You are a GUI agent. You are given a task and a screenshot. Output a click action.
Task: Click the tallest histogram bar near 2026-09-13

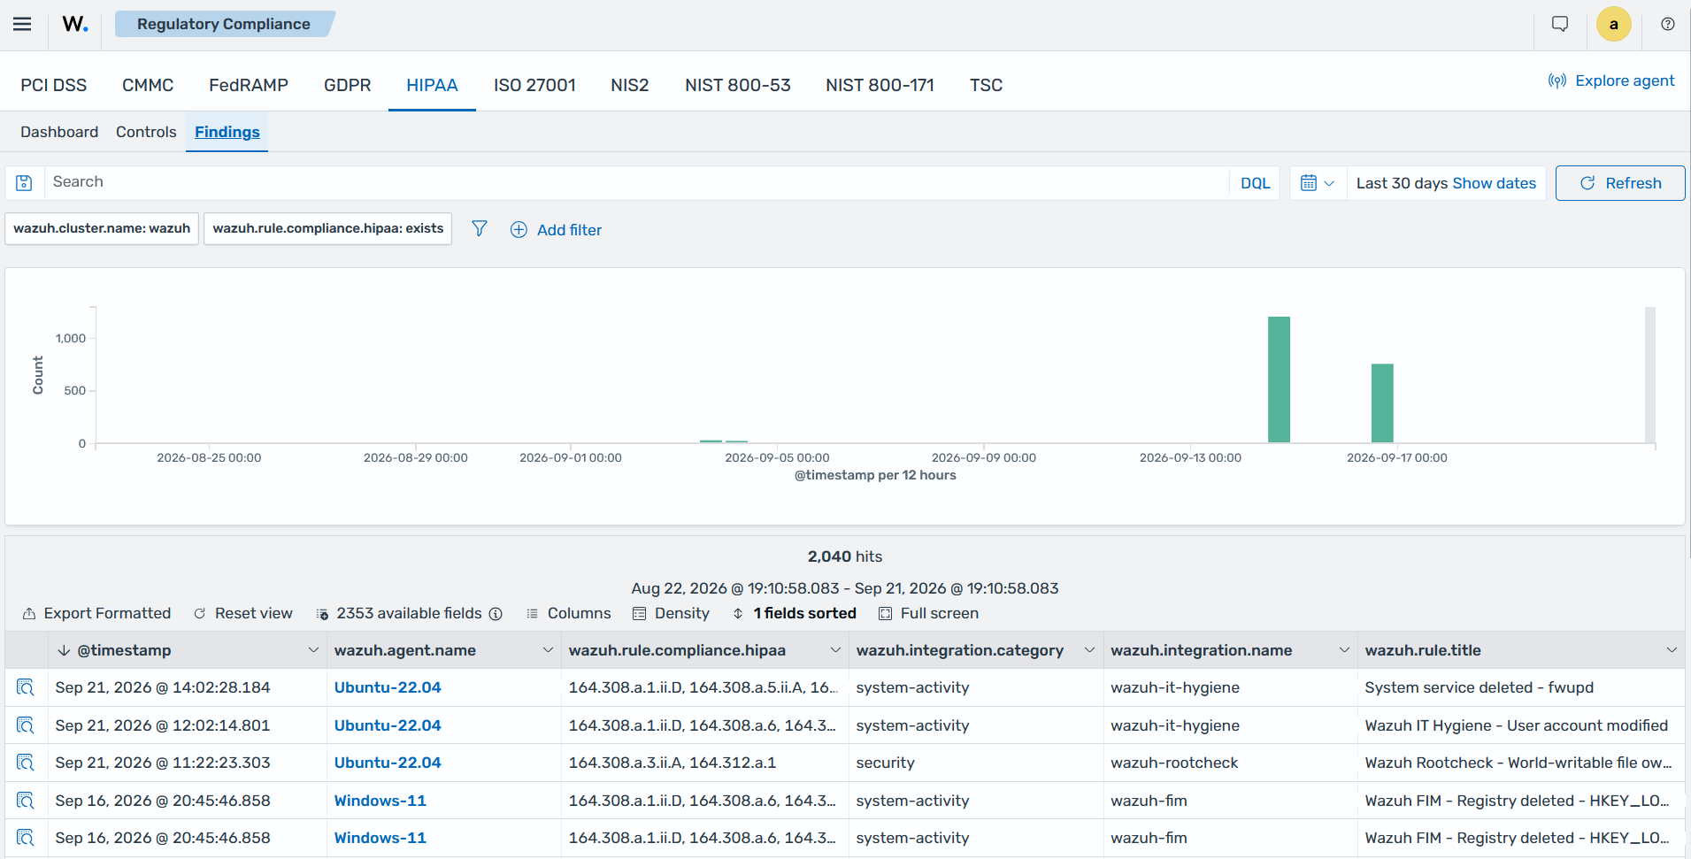[1279, 380]
